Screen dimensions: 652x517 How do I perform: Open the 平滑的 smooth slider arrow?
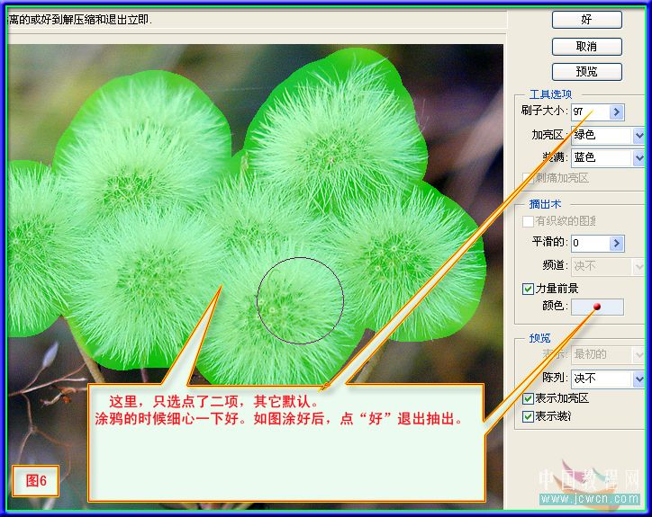pyautogui.click(x=617, y=243)
